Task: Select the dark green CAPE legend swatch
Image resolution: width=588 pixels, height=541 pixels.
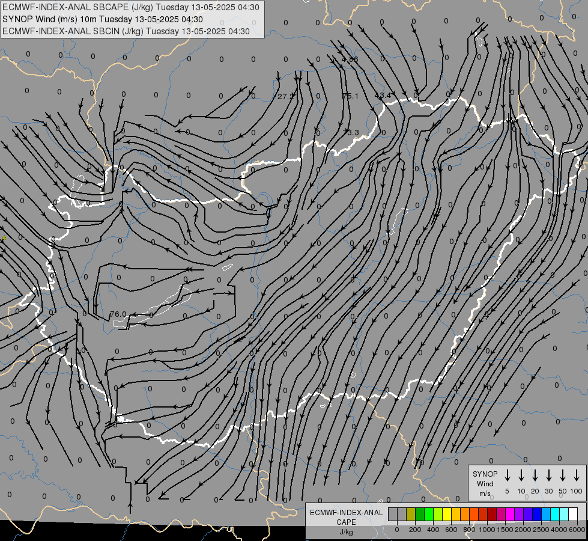Action: (420, 514)
